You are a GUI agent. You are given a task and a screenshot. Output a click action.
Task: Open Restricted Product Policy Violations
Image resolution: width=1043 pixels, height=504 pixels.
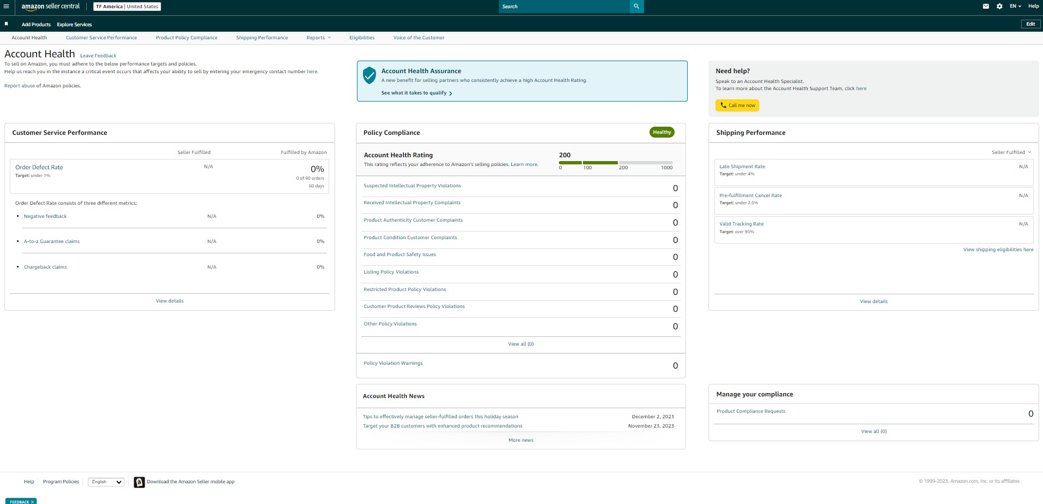(x=405, y=289)
